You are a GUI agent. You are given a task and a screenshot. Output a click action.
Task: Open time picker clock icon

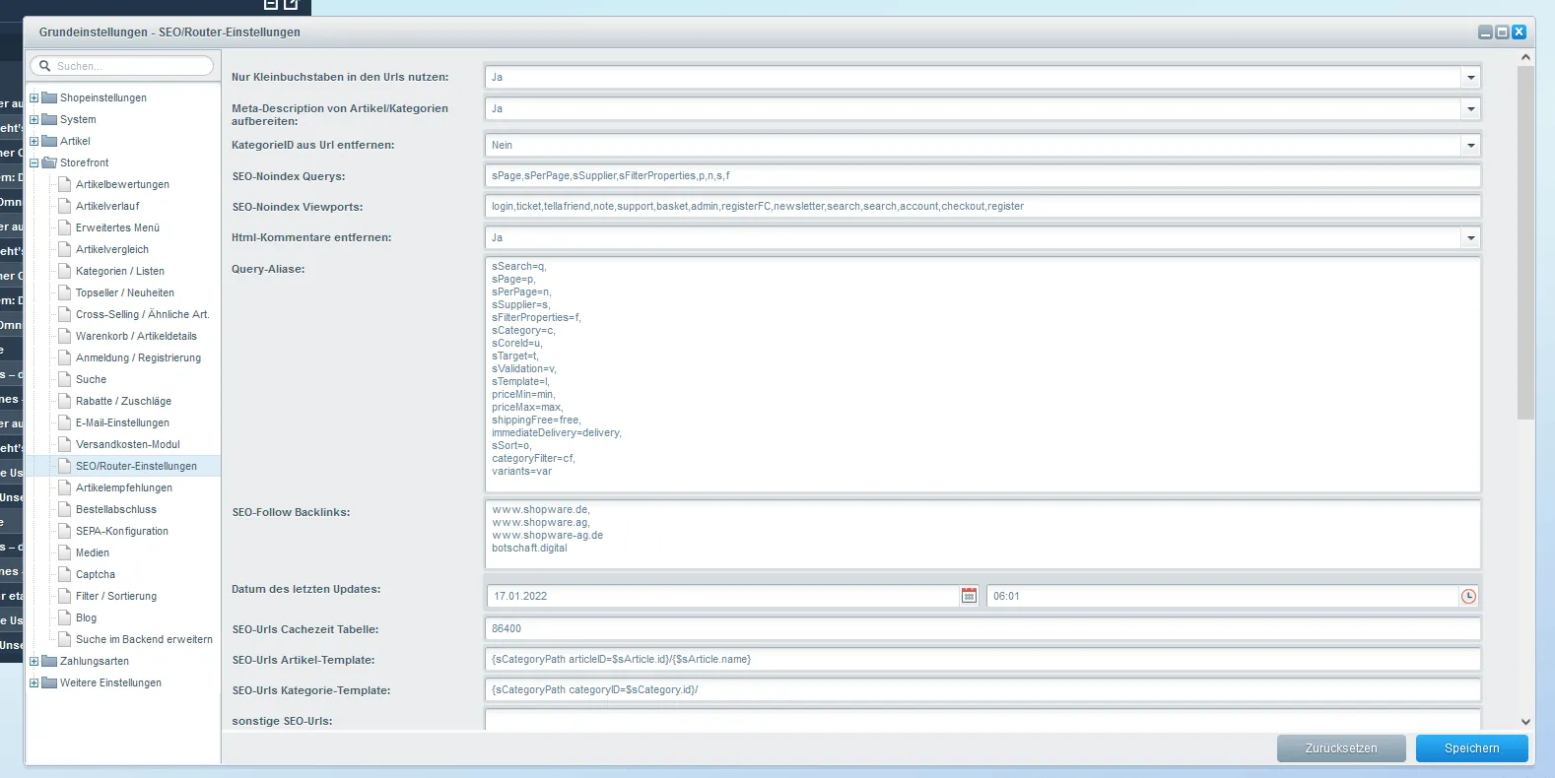[1468, 596]
